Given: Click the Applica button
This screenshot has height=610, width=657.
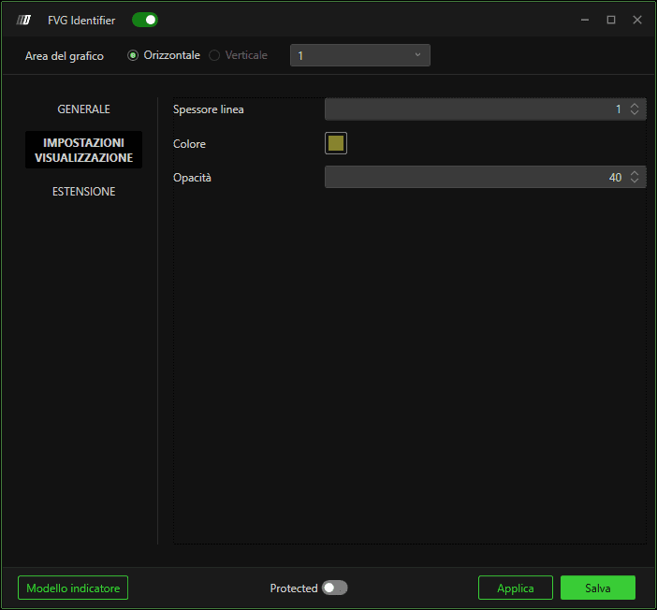Looking at the screenshot, I should [x=516, y=588].
